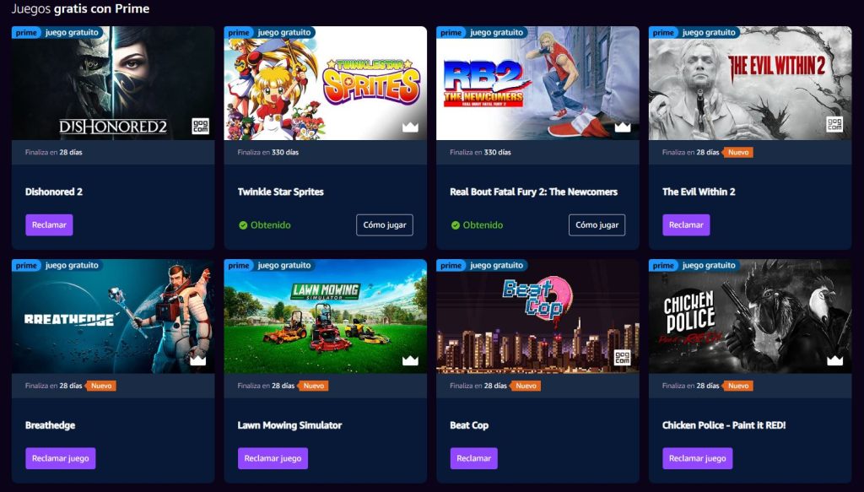Click Reclamar juego for Chicken Police
Image resolution: width=864 pixels, height=492 pixels.
pos(698,458)
